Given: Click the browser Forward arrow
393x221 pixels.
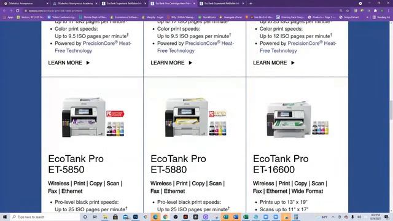Looking at the screenshot, I should [x=11, y=11].
